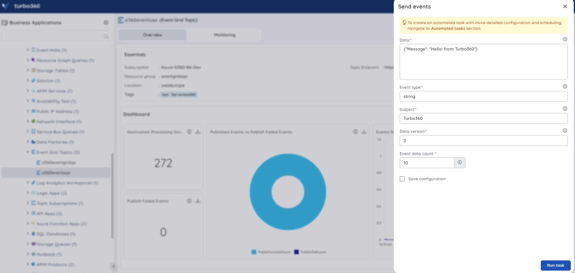575x273 pixels.
Task: Expand the Network Interface node
Action: (28, 121)
